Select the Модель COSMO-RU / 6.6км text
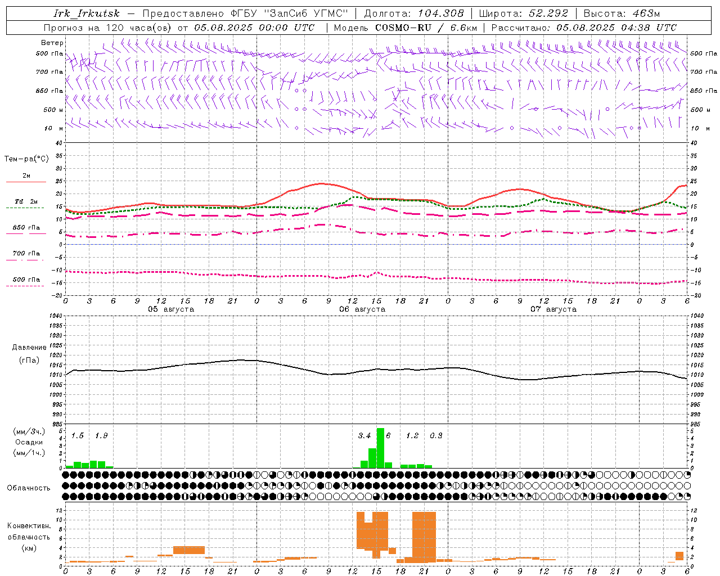This screenshot has width=720, height=576. point(406,28)
